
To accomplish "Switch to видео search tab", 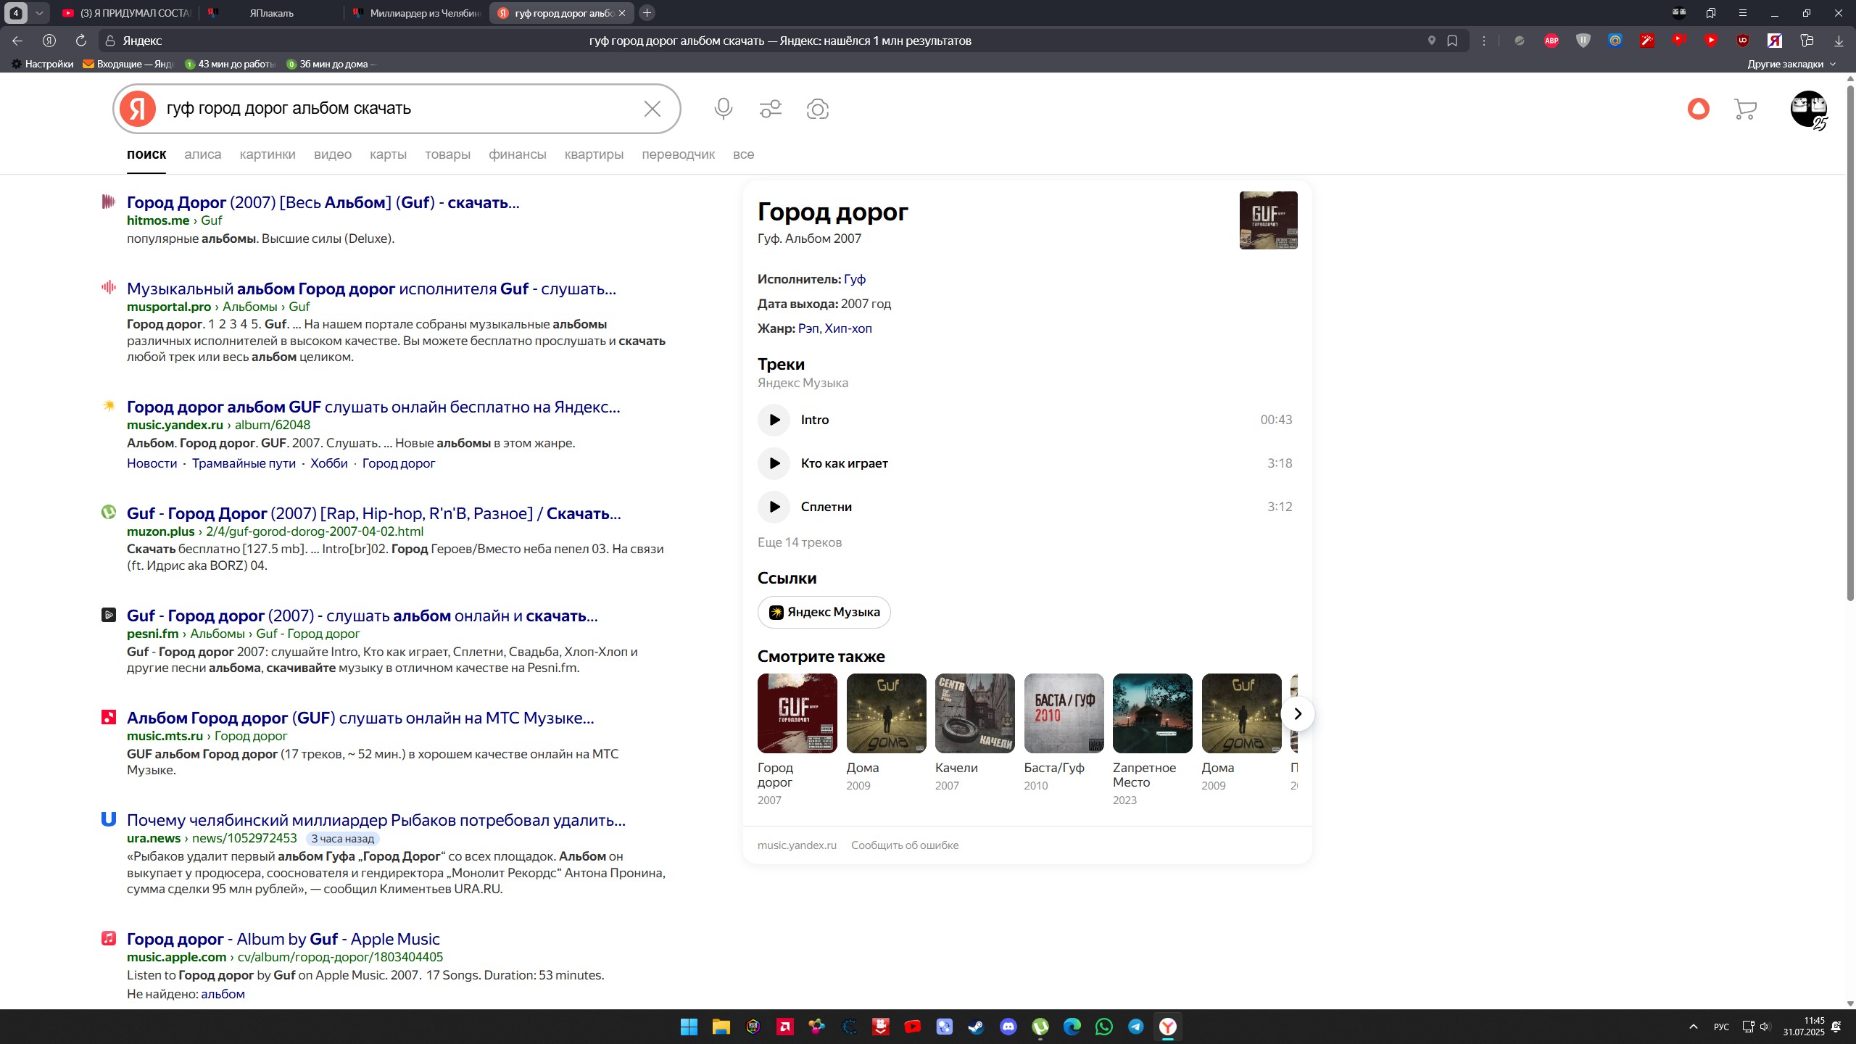I will [333, 154].
